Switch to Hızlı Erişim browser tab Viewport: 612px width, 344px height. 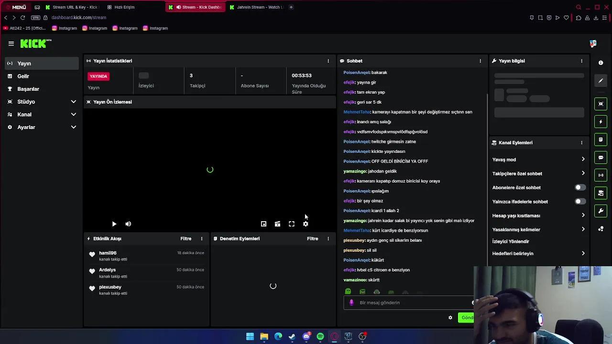point(121,7)
